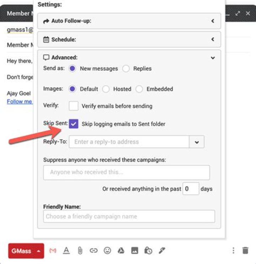Click the attach files paperclip icon

point(80,250)
